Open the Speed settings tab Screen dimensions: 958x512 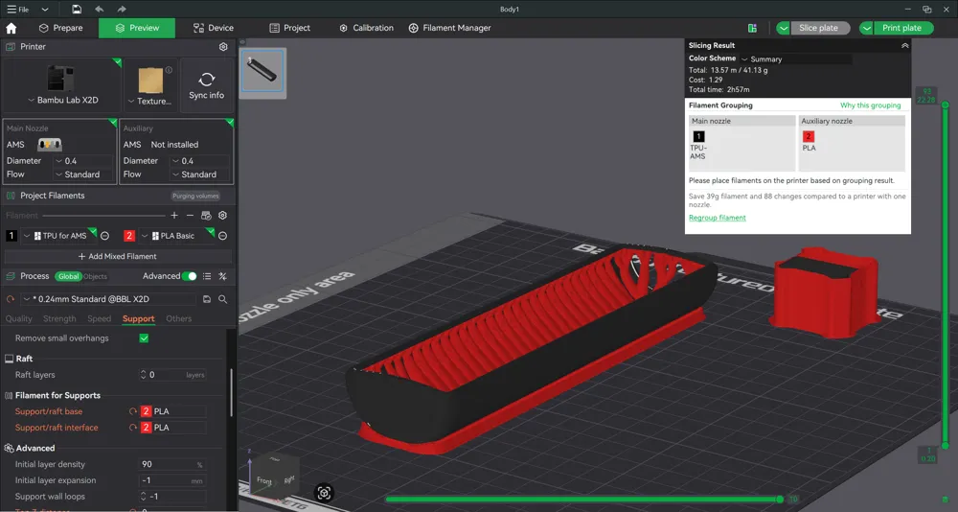point(99,318)
